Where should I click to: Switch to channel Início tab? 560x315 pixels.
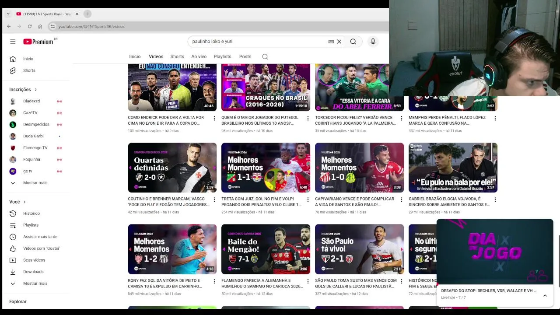pyautogui.click(x=135, y=56)
